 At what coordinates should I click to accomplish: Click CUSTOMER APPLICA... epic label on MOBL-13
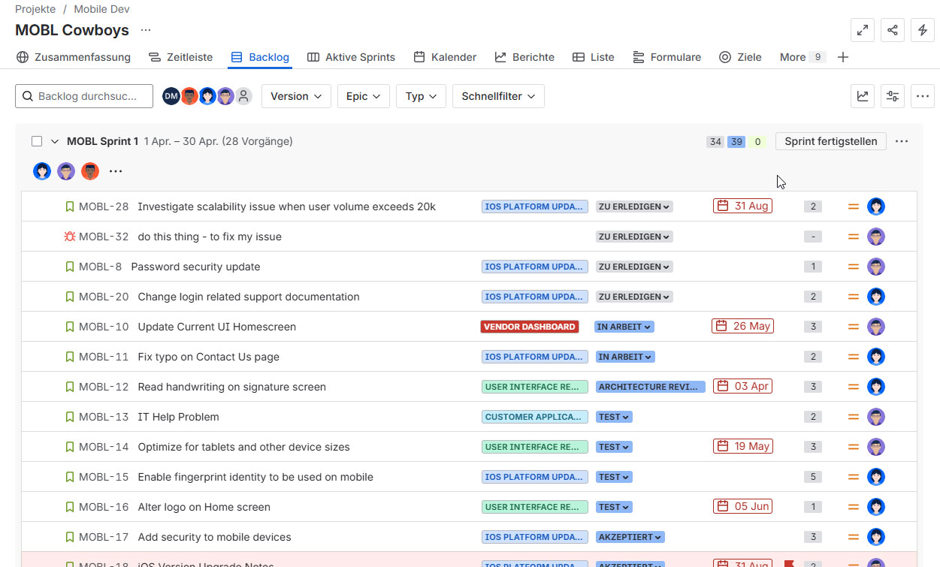coord(535,417)
